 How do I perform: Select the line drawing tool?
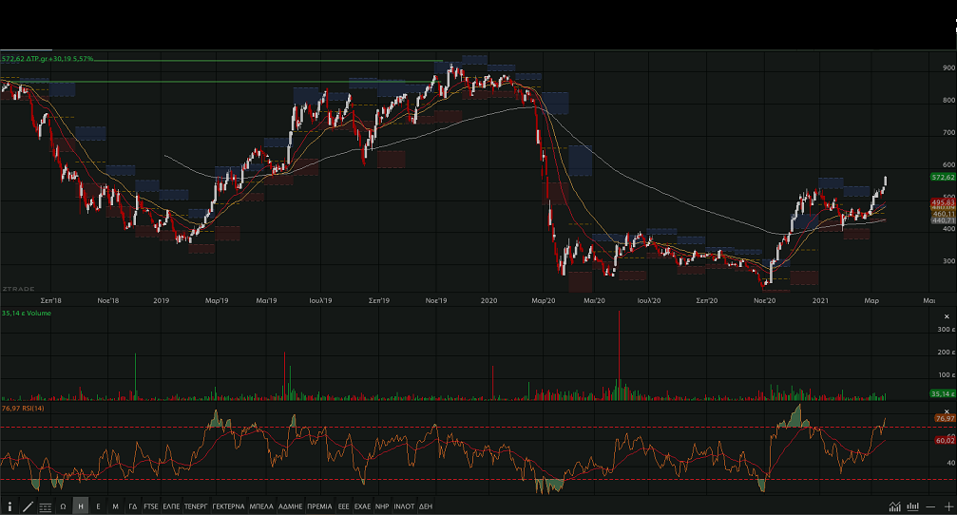pos(28,506)
